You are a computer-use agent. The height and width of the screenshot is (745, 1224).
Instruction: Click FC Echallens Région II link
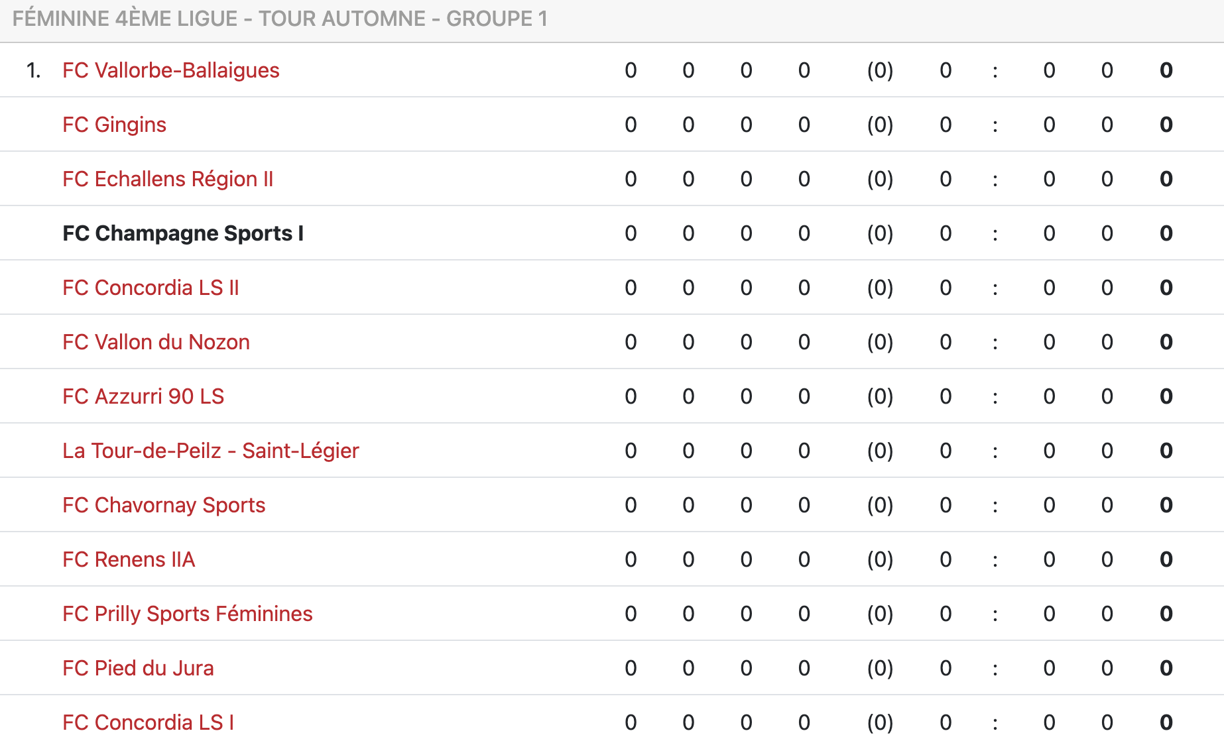(x=168, y=179)
